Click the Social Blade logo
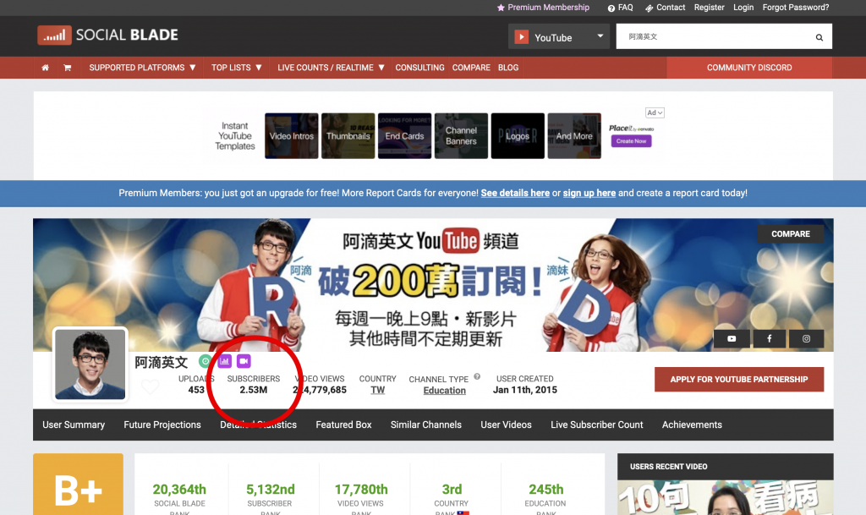This screenshot has height=515, width=866. point(107,36)
